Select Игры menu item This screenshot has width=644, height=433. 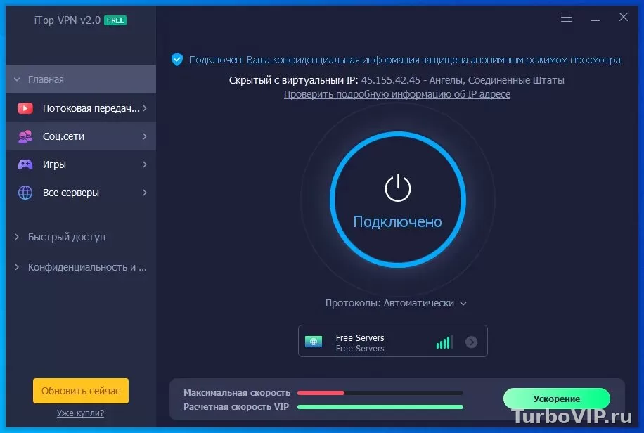(81, 164)
